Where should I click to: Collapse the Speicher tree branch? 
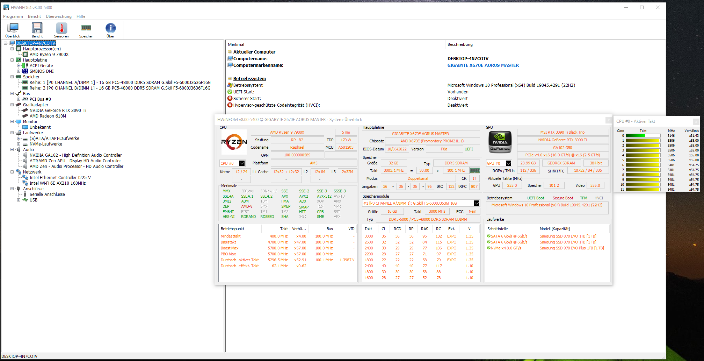point(12,77)
